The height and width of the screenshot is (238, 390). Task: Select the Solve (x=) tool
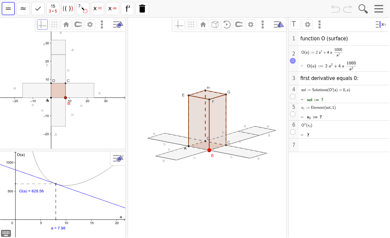coord(98,9)
